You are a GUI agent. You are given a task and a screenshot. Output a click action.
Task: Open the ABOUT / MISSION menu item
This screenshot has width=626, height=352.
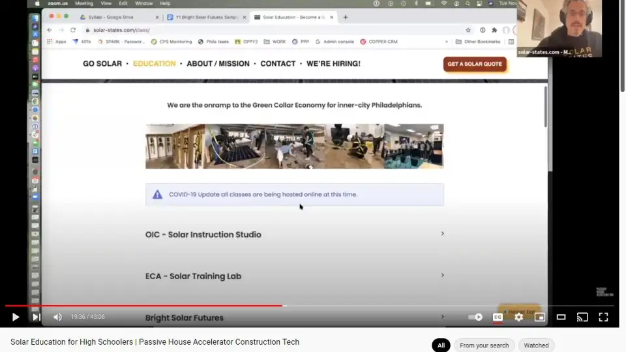[218, 63]
